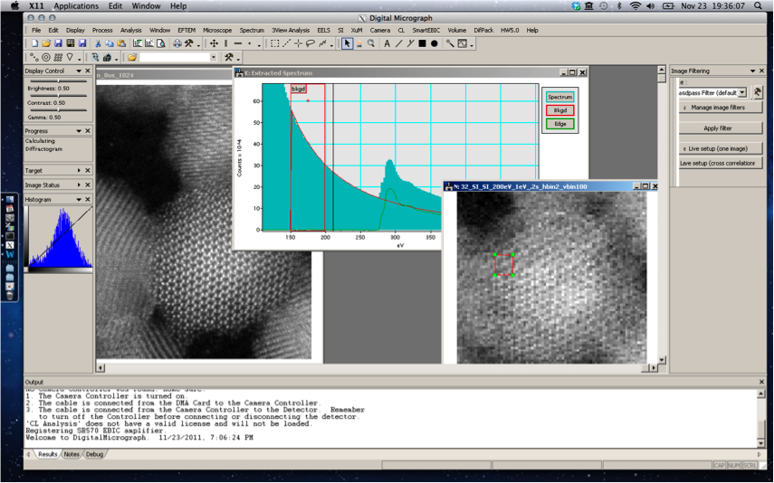The width and height of the screenshot is (774, 483).
Task: Click the folder icon beside the path field
Action: pyautogui.click(x=132, y=58)
